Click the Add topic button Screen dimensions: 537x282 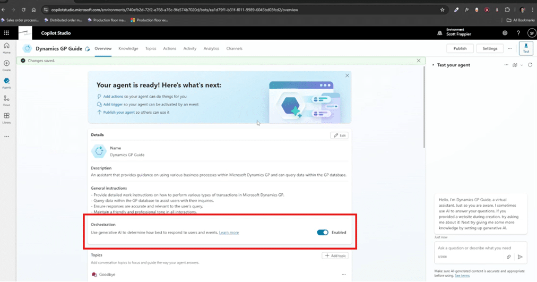coord(335,255)
